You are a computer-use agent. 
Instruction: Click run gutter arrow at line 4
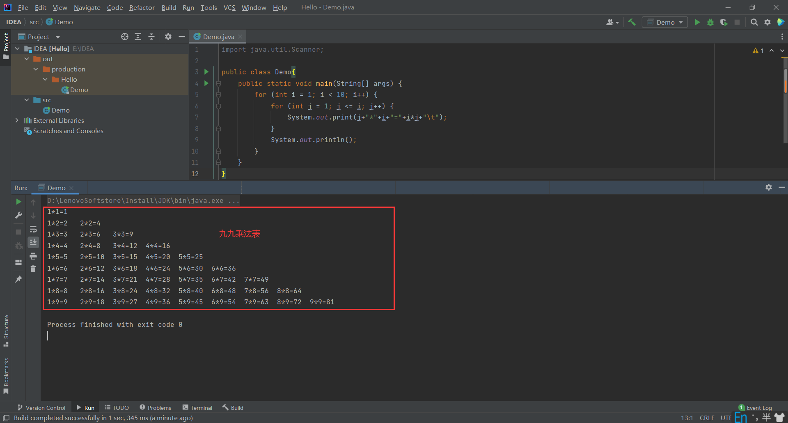click(x=206, y=83)
